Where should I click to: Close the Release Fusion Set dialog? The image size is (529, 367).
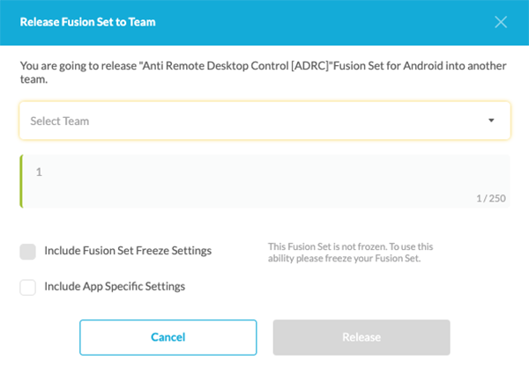(501, 22)
